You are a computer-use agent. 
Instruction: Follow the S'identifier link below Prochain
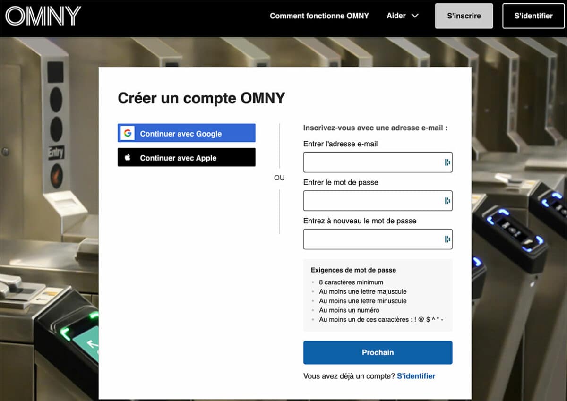click(x=416, y=376)
